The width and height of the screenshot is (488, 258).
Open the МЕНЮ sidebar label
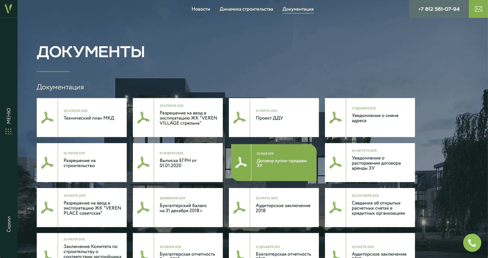pyautogui.click(x=8, y=116)
